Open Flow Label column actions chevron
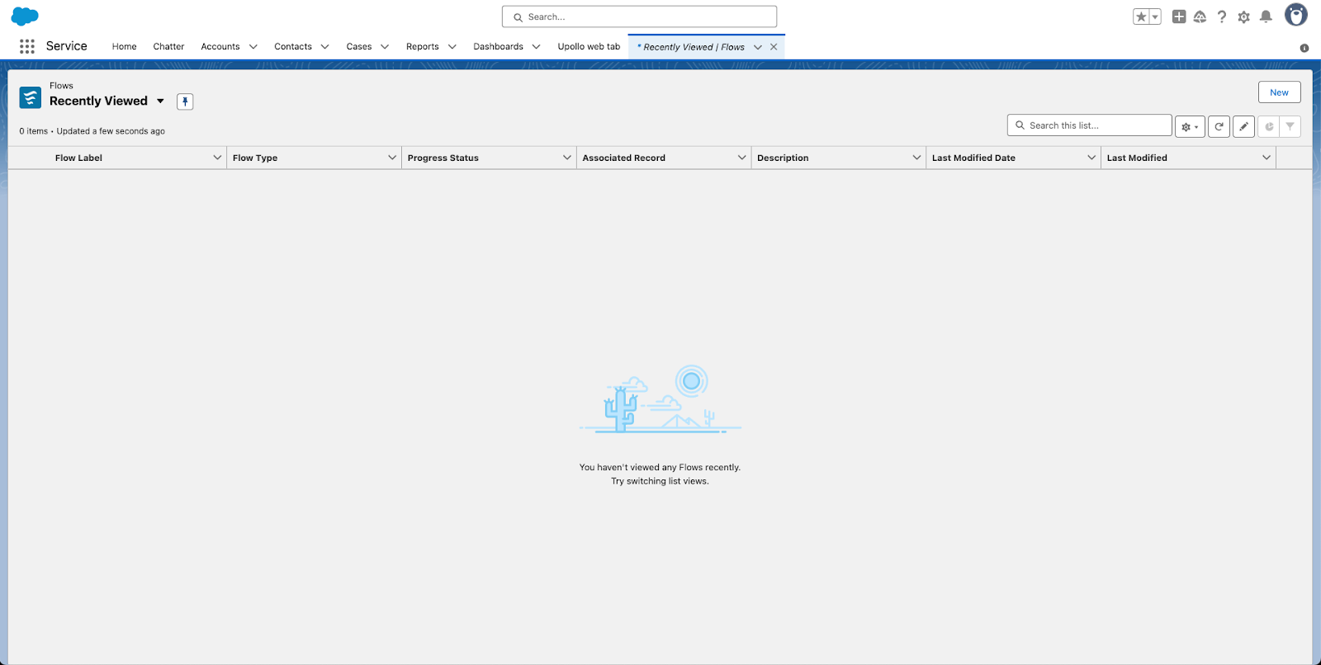 coord(217,158)
